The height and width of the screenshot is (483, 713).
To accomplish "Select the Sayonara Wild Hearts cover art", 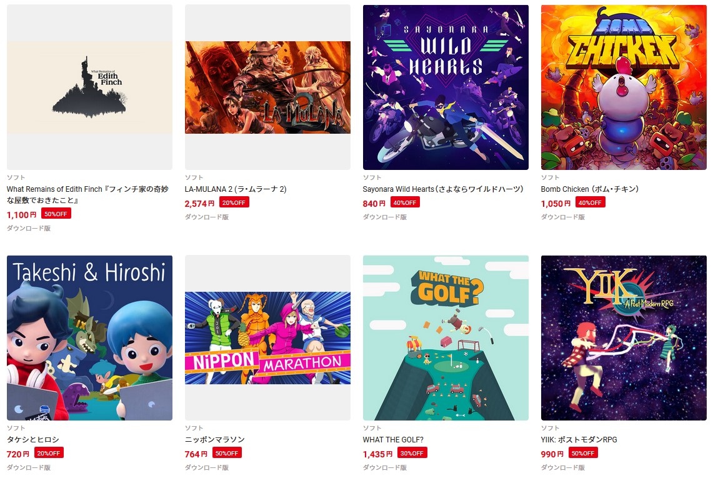I will click(x=446, y=87).
